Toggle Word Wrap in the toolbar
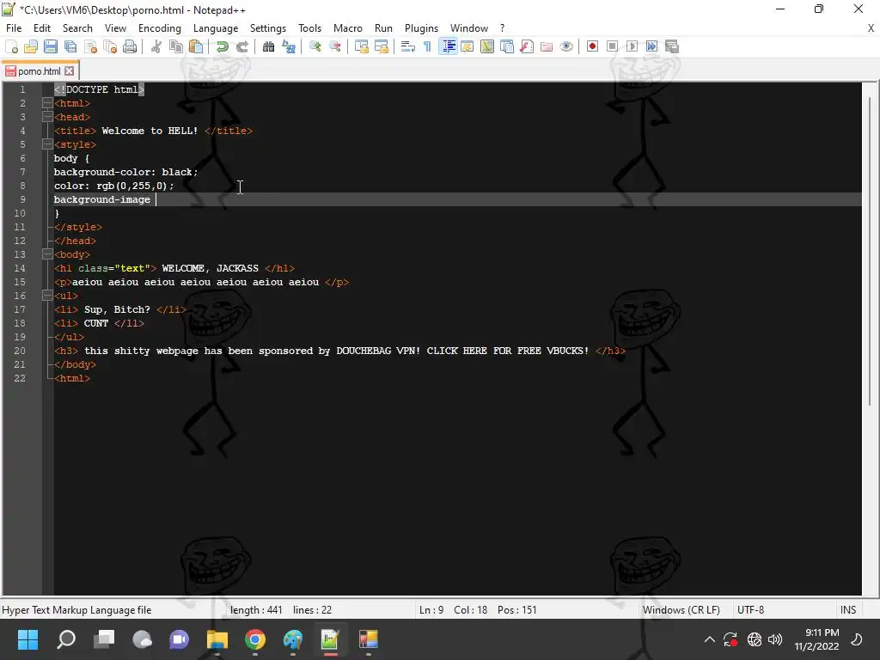Viewport: 880px width, 660px height. [x=408, y=46]
